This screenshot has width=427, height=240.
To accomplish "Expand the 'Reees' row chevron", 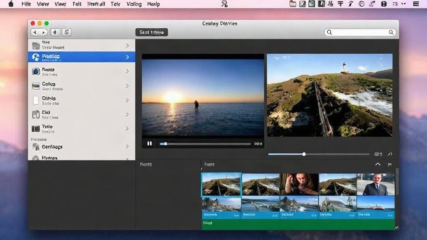I will coord(128,71).
